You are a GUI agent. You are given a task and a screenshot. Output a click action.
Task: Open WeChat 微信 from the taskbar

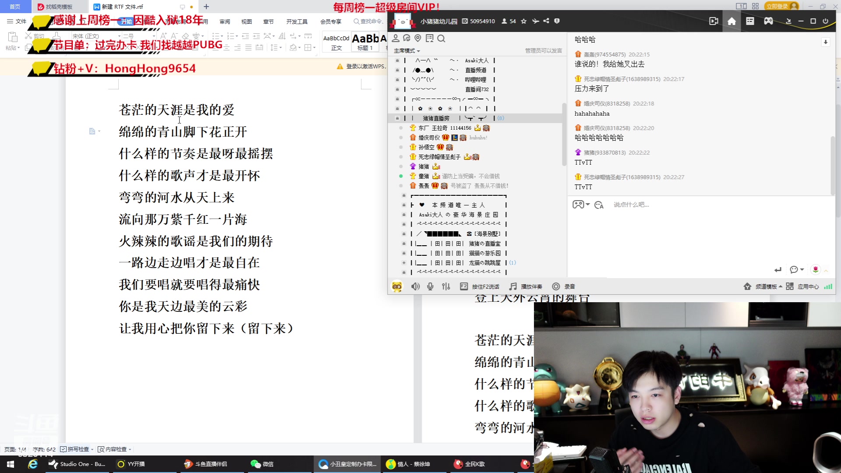pos(262,464)
